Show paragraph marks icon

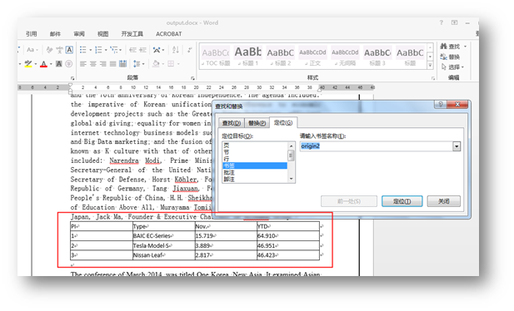point(190,50)
